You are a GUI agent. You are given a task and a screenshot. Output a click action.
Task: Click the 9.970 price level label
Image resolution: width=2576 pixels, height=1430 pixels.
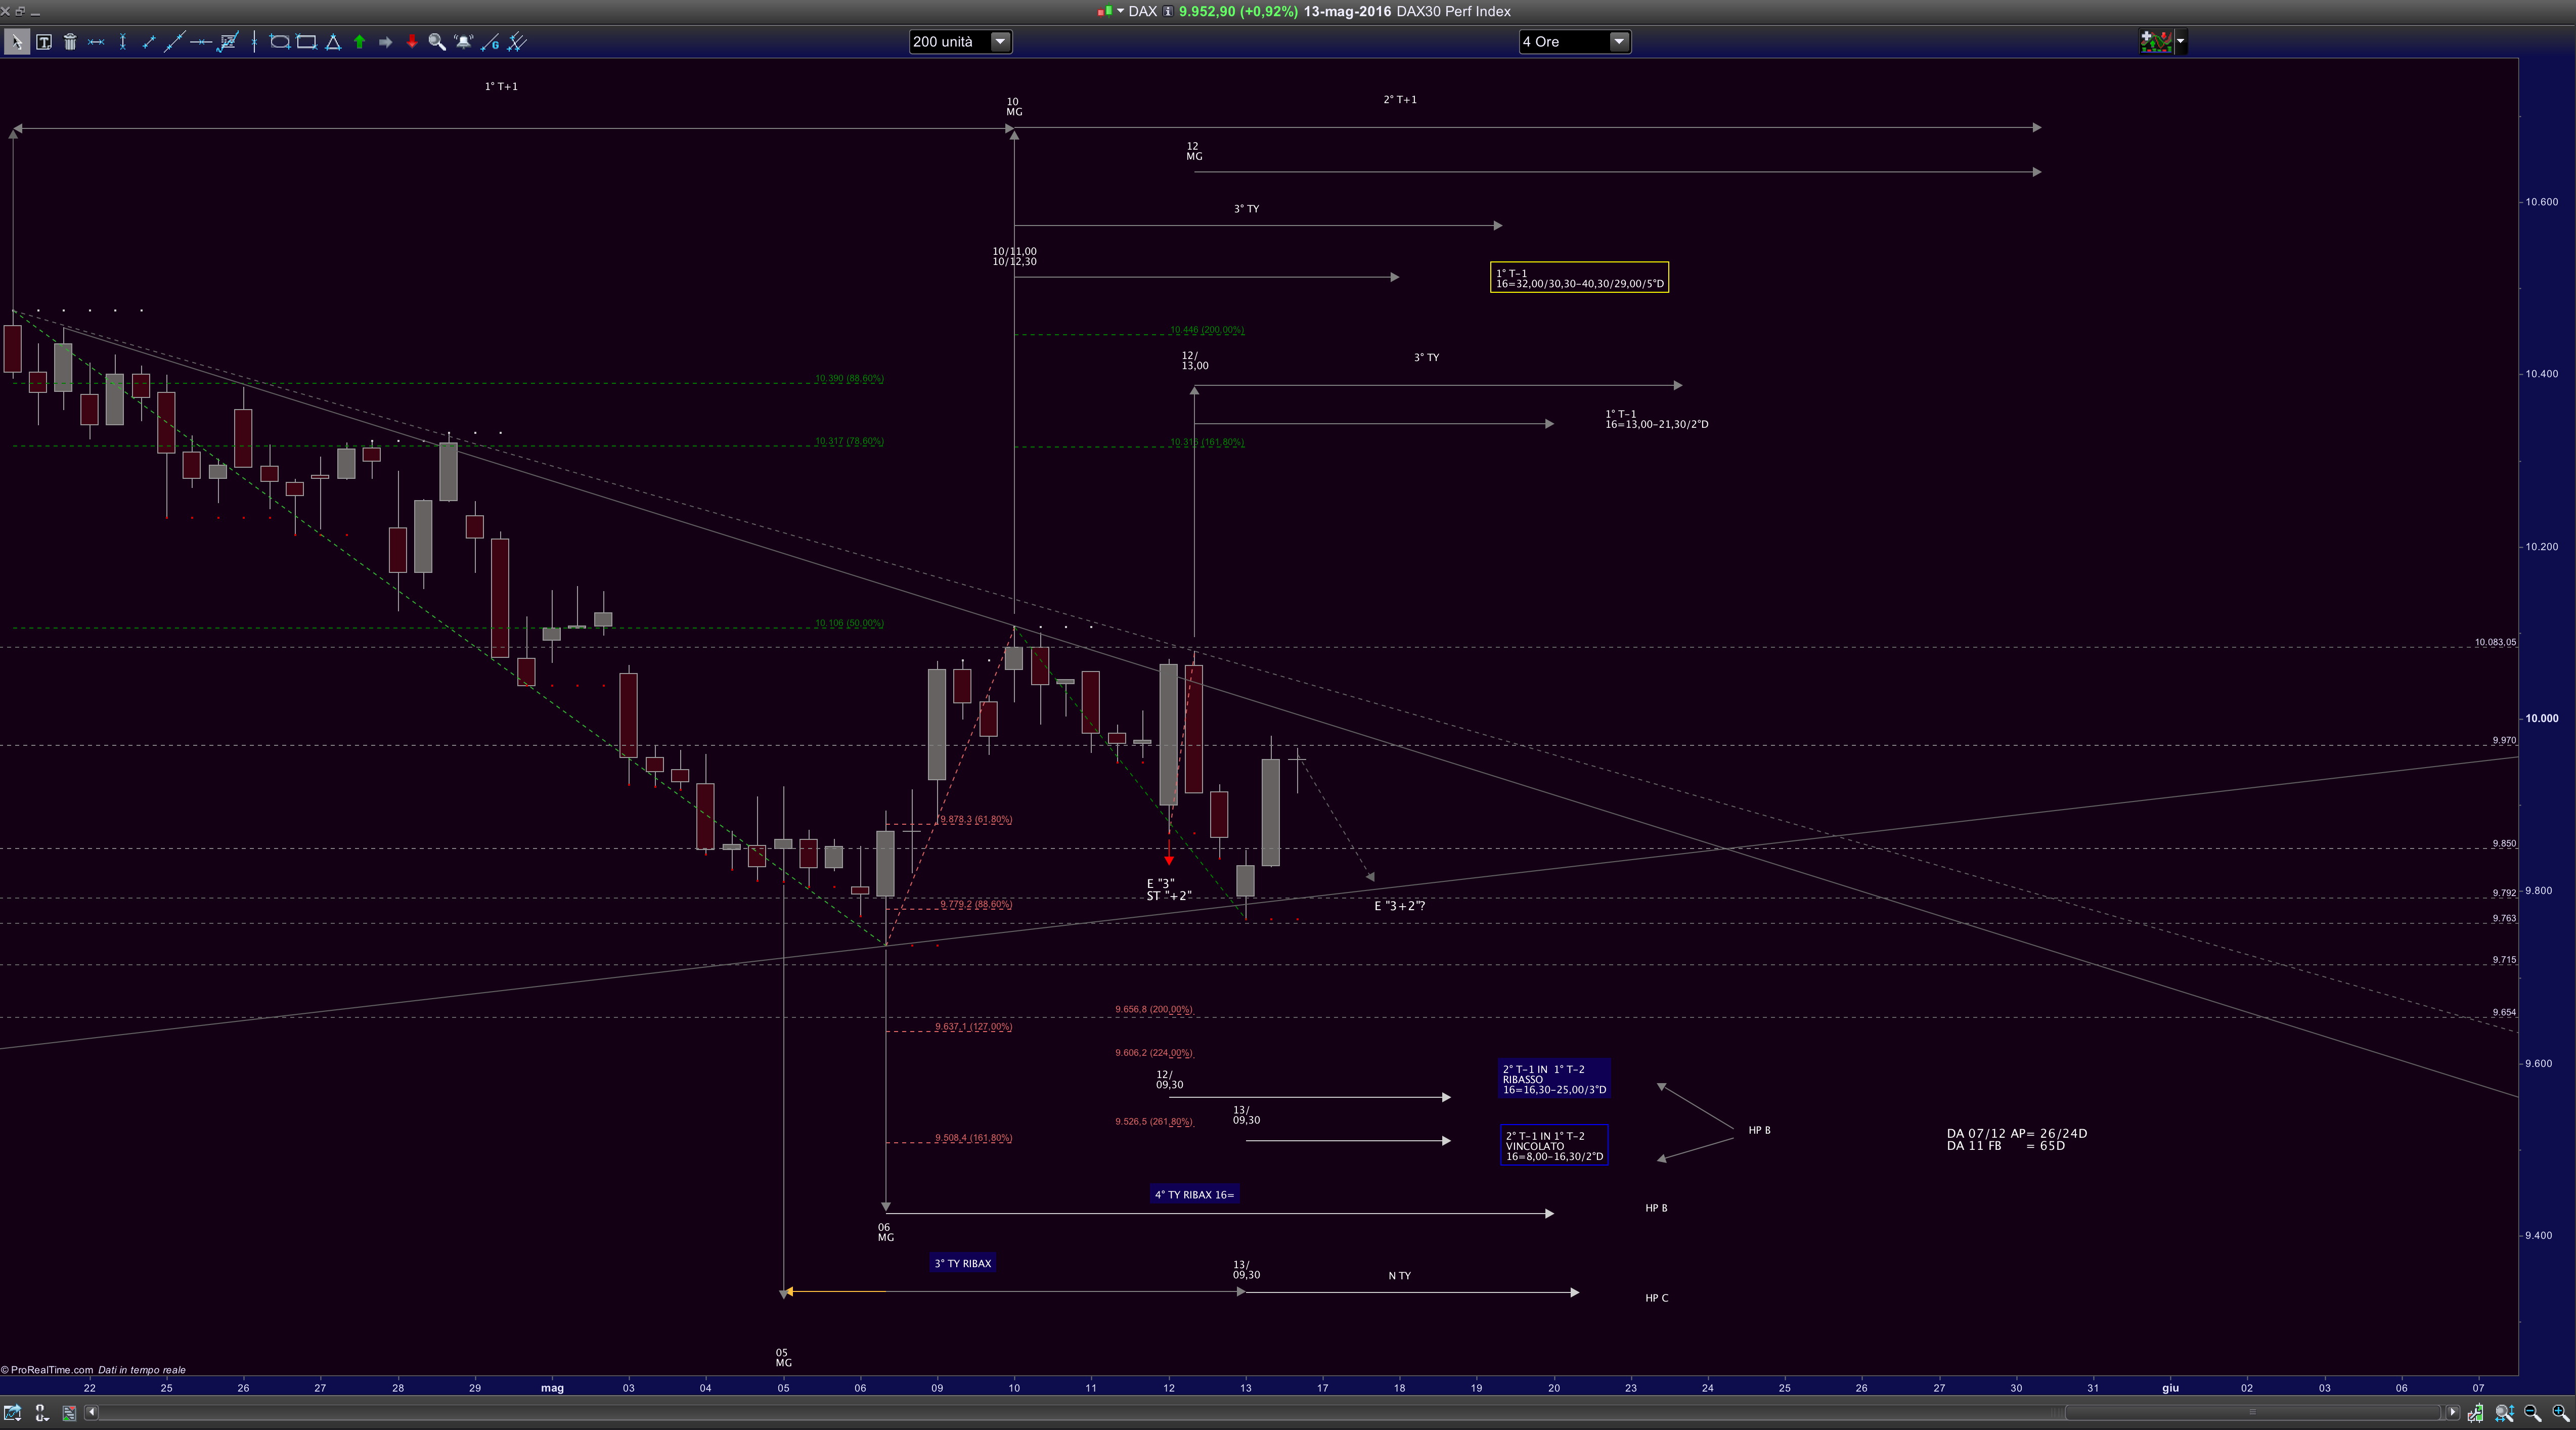pyautogui.click(x=2504, y=740)
